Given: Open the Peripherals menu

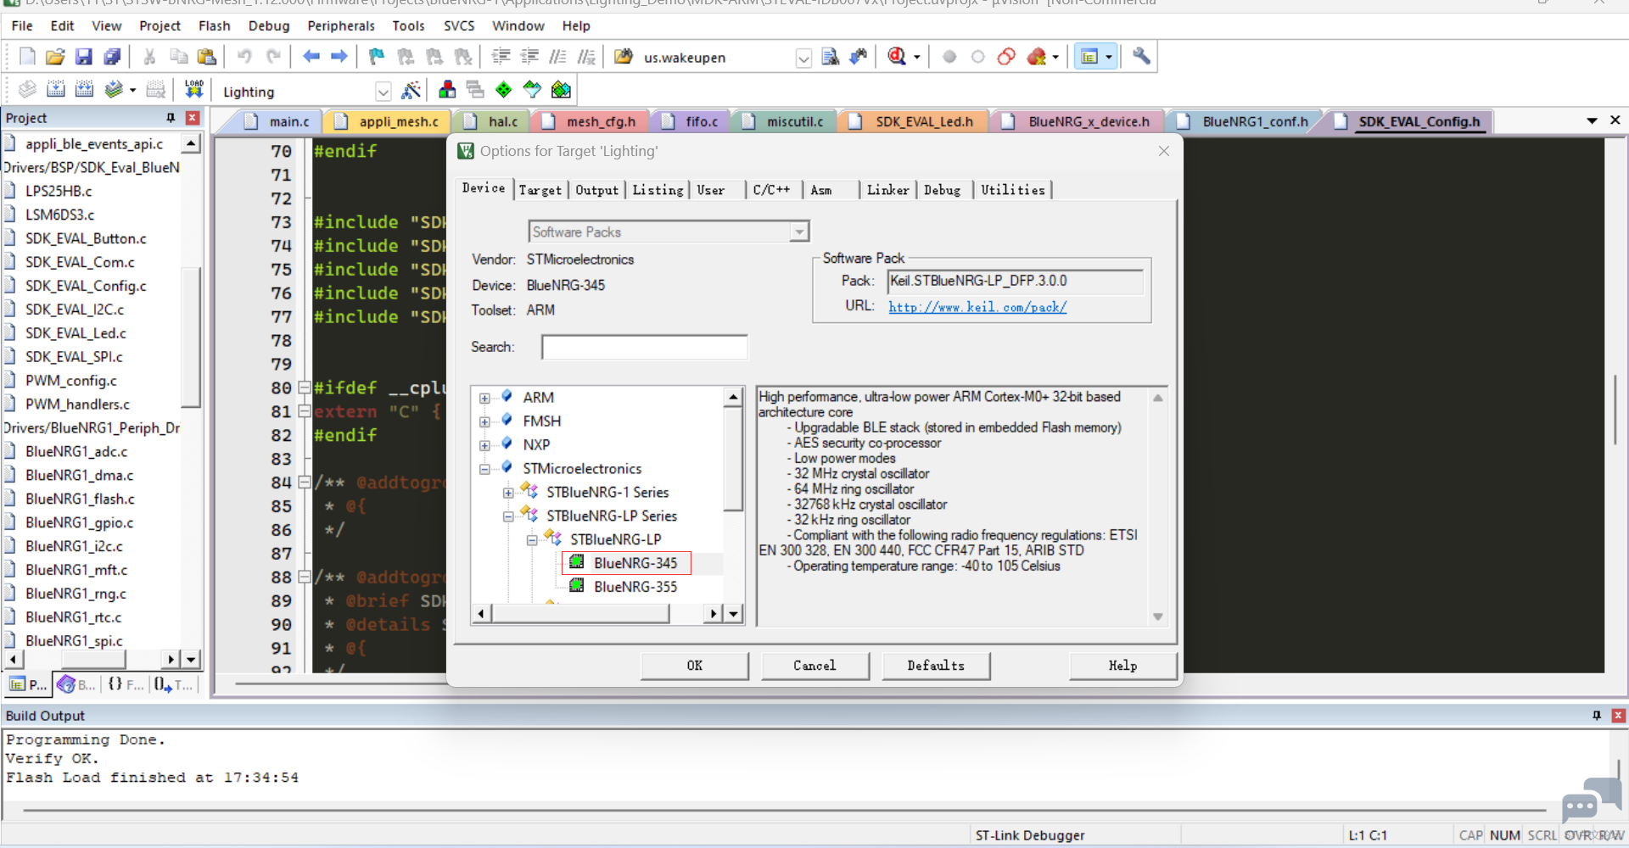Looking at the screenshot, I should point(341,25).
